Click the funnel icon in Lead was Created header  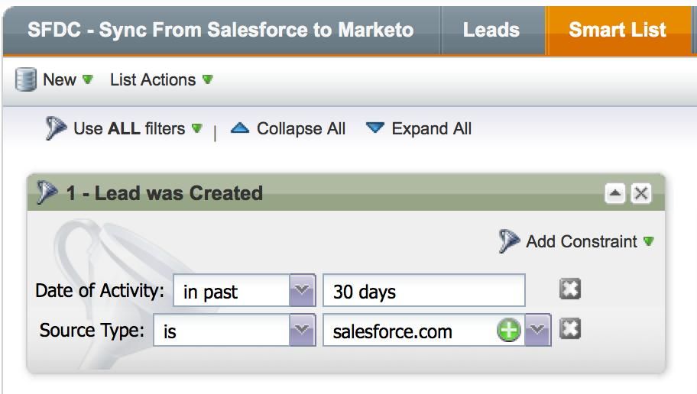coord(48,193)
